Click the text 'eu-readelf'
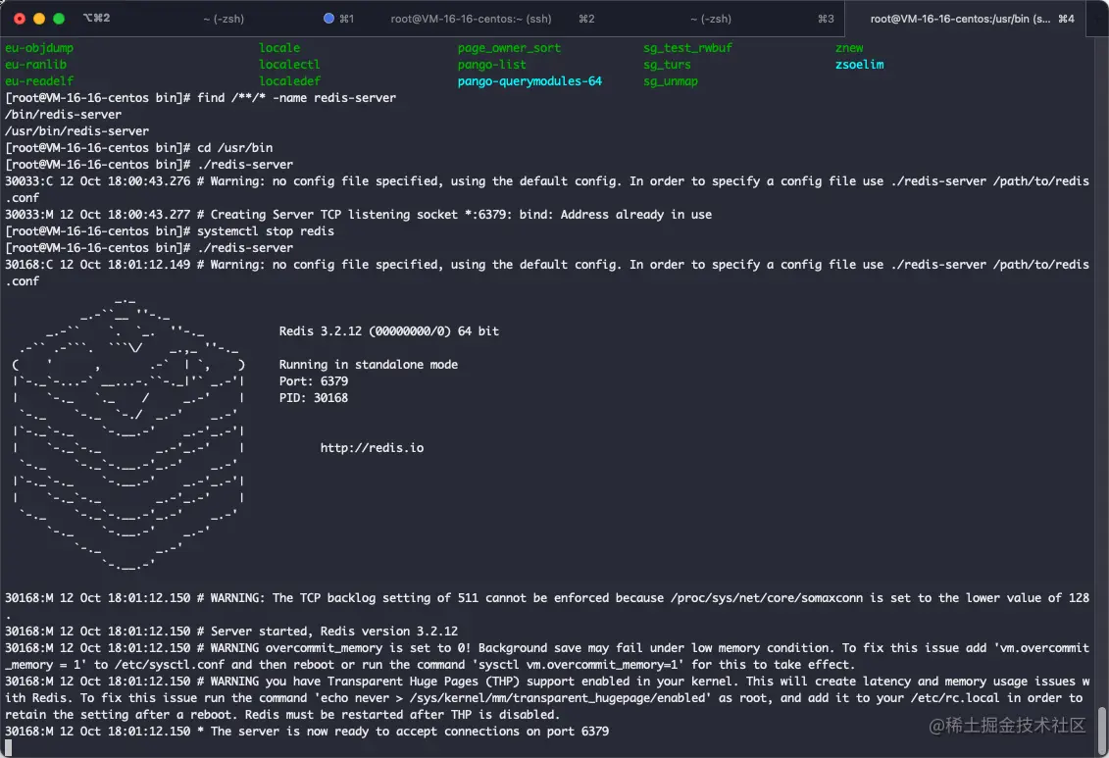The height and width of the screenshot is (758, 1109). [39, 80]
